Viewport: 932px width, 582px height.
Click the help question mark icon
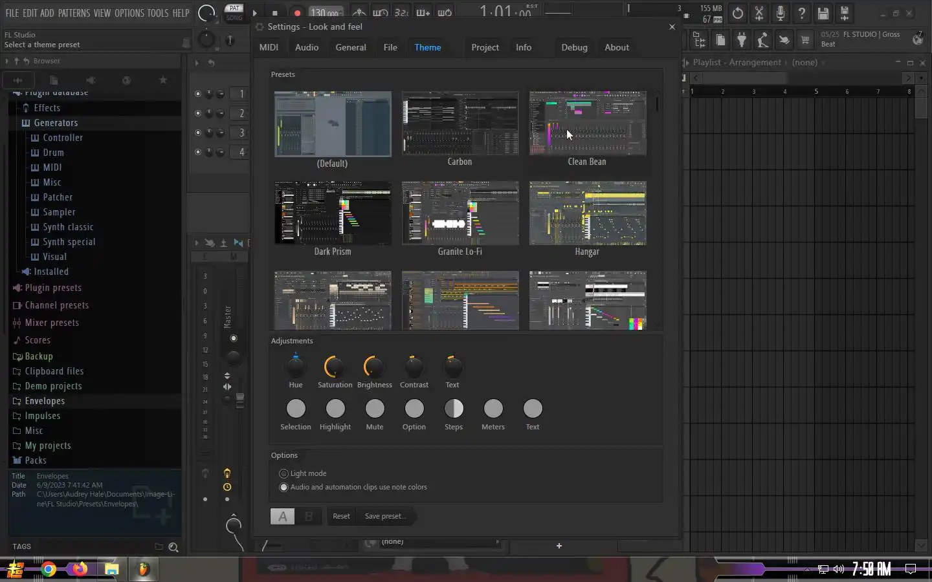coord(801,13)
